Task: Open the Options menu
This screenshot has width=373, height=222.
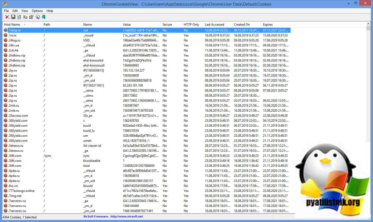Action: tap(37, 11)
